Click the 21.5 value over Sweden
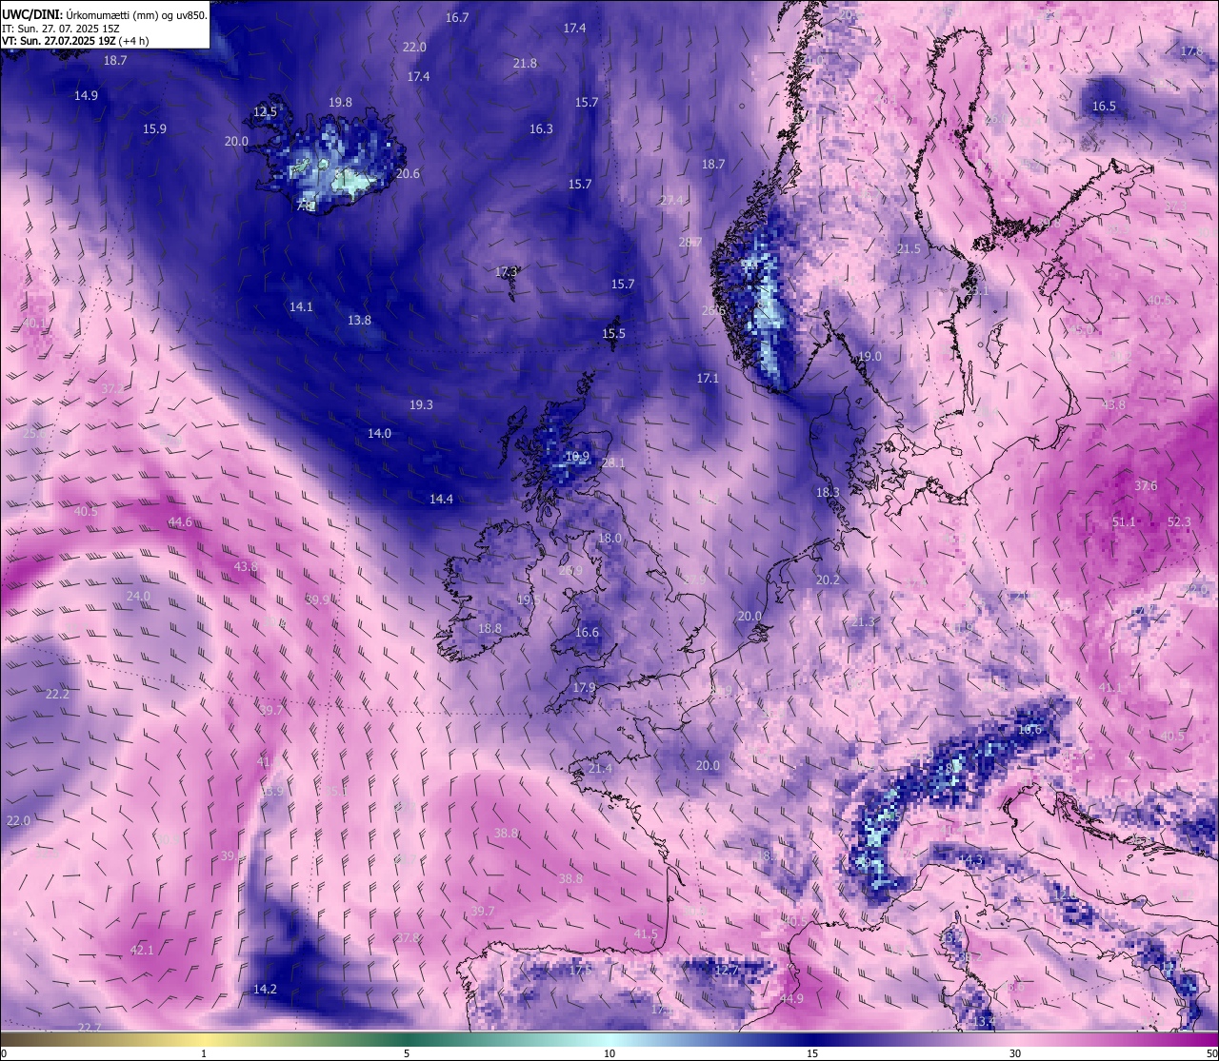Viewport: 1219px width, 1061px height. pos(909,248)
